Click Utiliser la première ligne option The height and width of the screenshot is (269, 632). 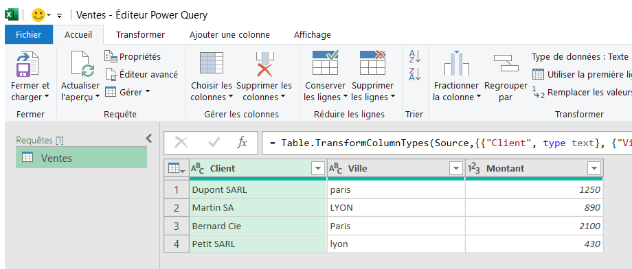[x=582, y=75]
